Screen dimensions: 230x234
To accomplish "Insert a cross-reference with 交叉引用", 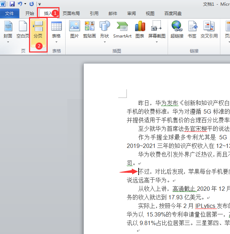I will (209, 30).
